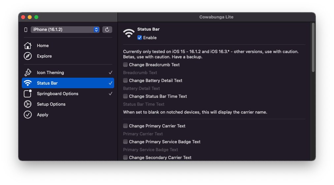Click the Primary Carrier Text input field
The height and width of the screenshot is (185, 334).
point(214,134)
